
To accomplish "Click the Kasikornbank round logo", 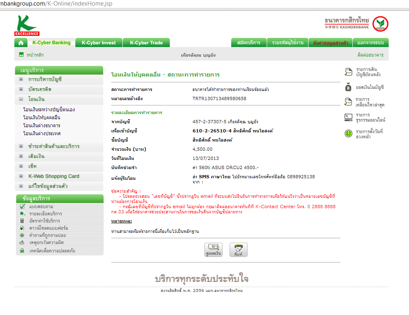I will [x=380, y=24].
